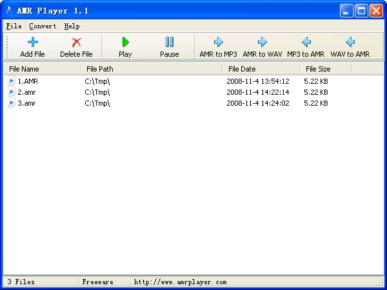
Task: Open the File menu
Action: 14,26
